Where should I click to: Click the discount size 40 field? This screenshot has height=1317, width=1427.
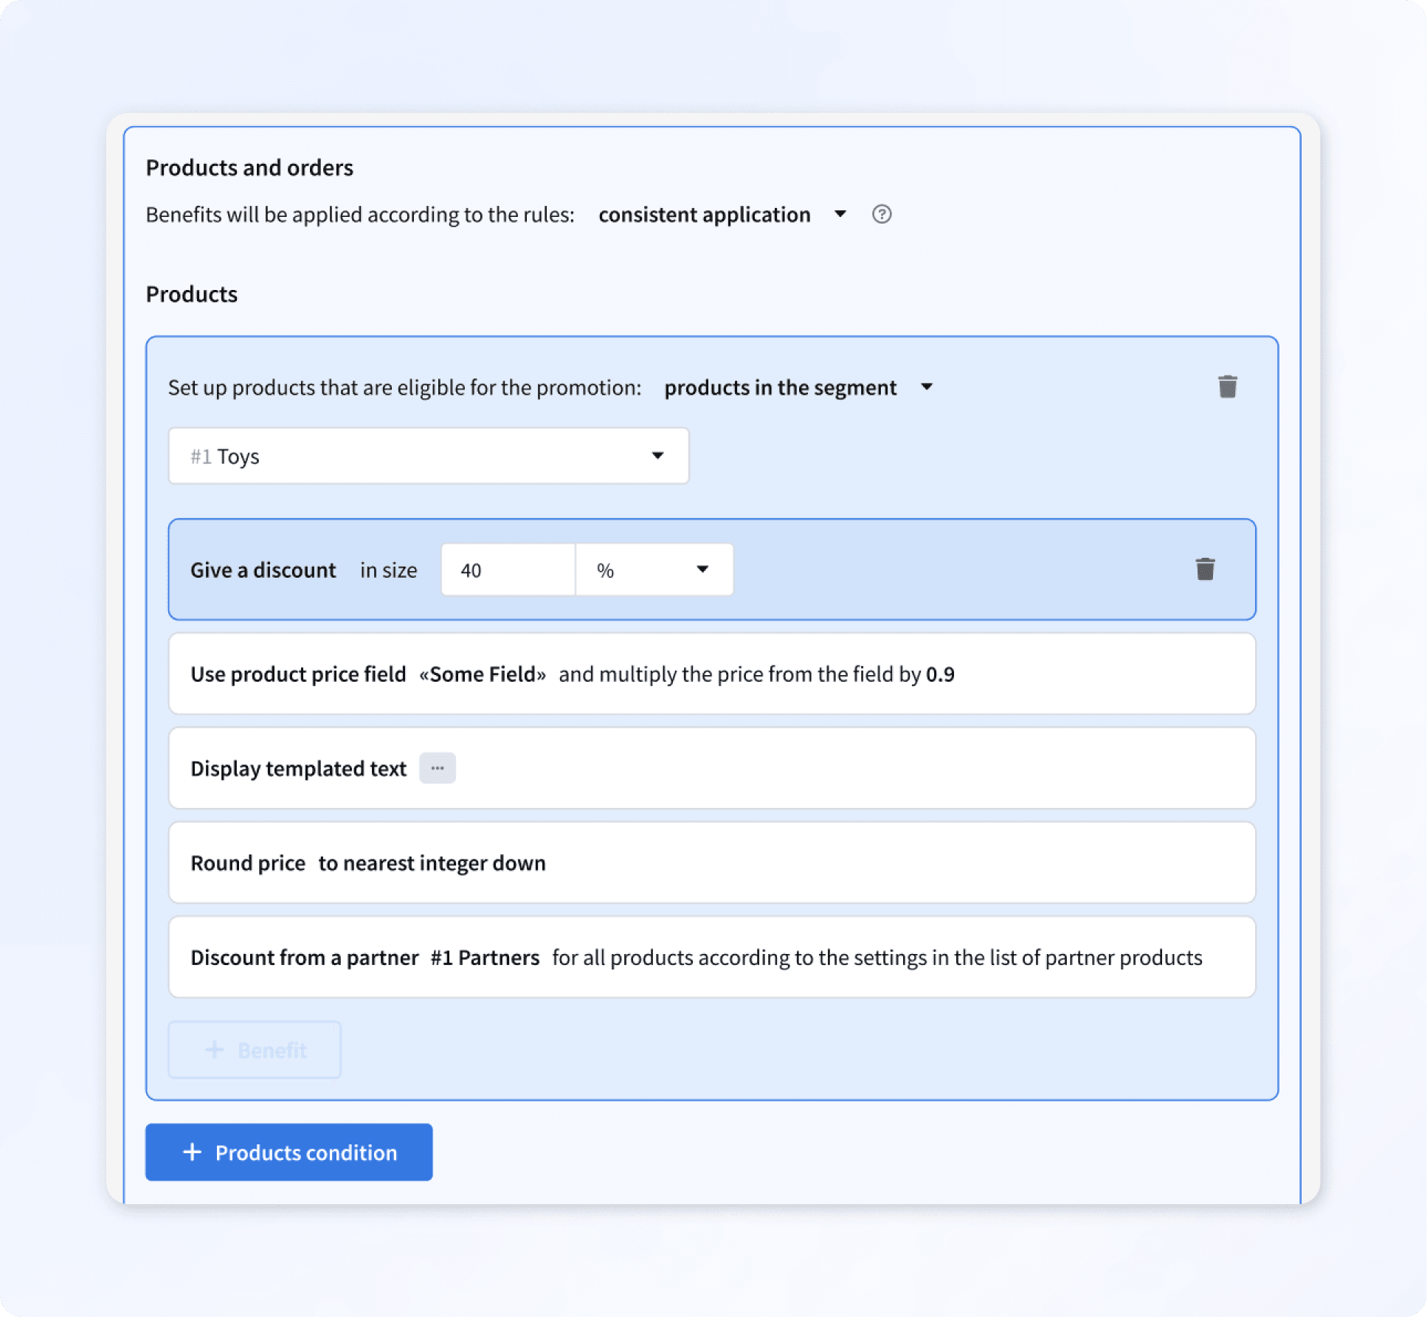(508, 570)
